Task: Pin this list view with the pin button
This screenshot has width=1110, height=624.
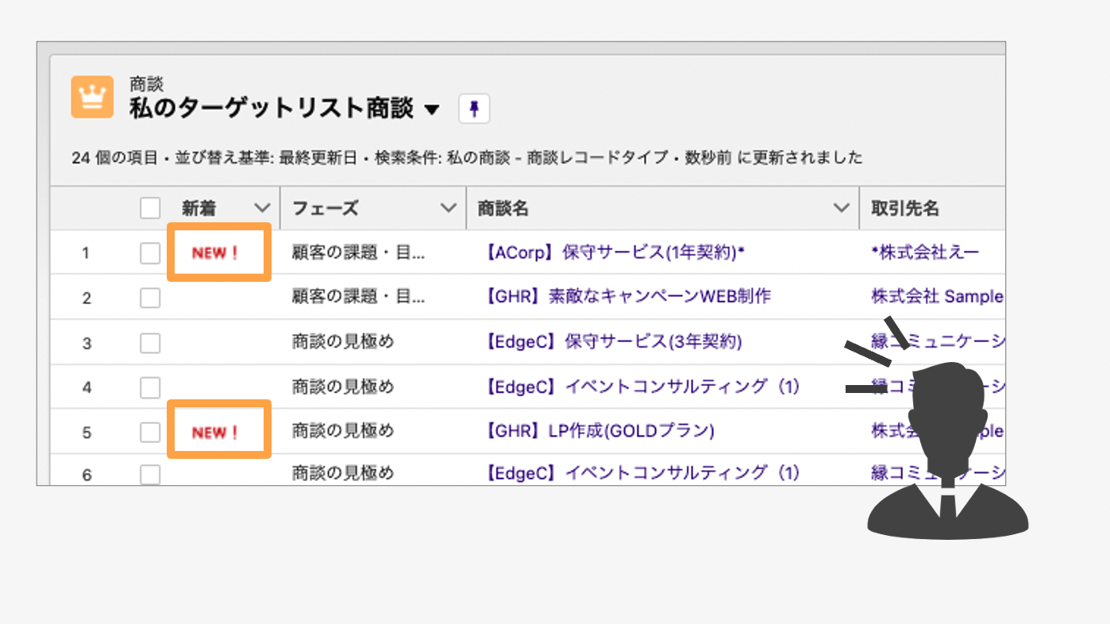Action: (x=474, y=109)
